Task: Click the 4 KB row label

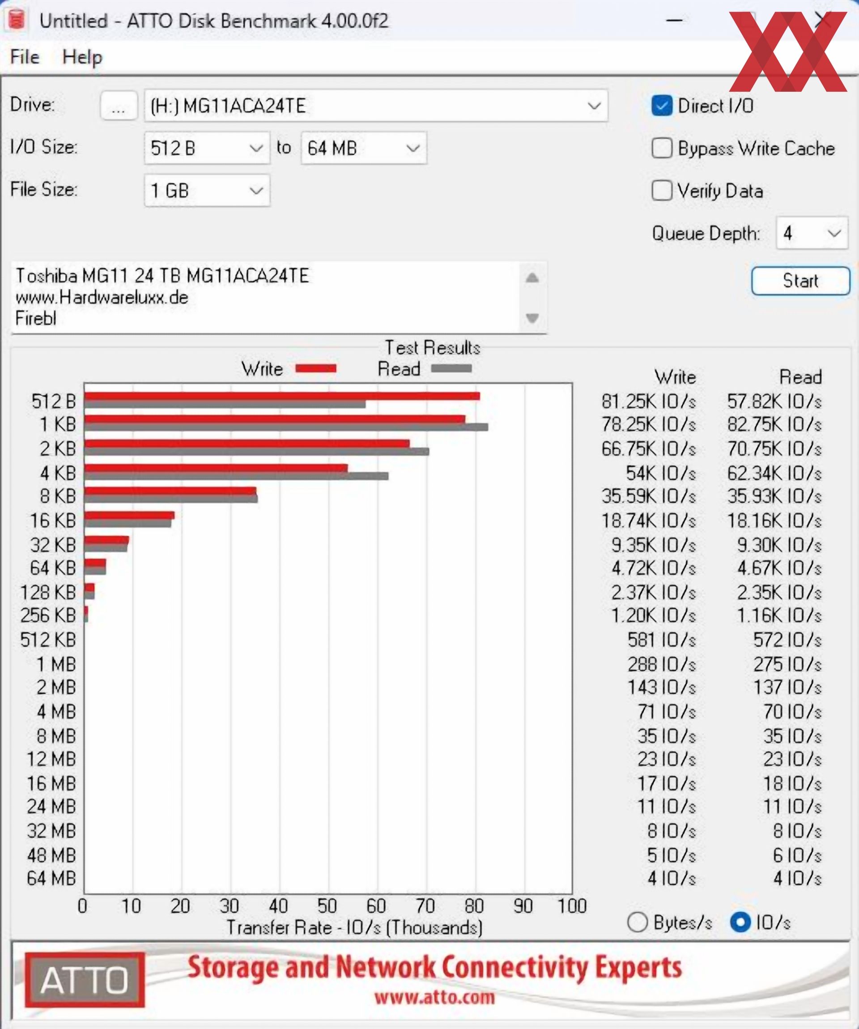Action: [58, 474]
